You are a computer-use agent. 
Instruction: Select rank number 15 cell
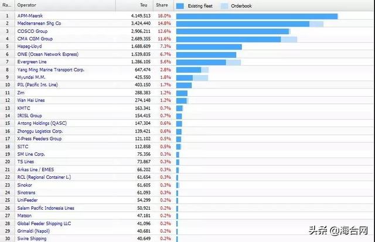[x=8, y=124]
